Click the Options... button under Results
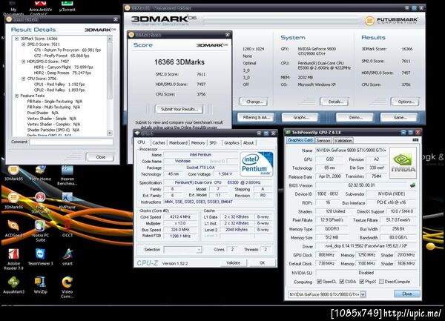Viewport: 445px width, 321px height. point(406,102)
